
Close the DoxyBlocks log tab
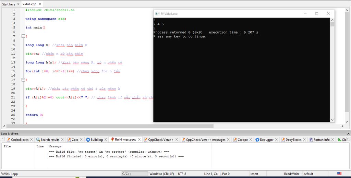pos(304,140)
